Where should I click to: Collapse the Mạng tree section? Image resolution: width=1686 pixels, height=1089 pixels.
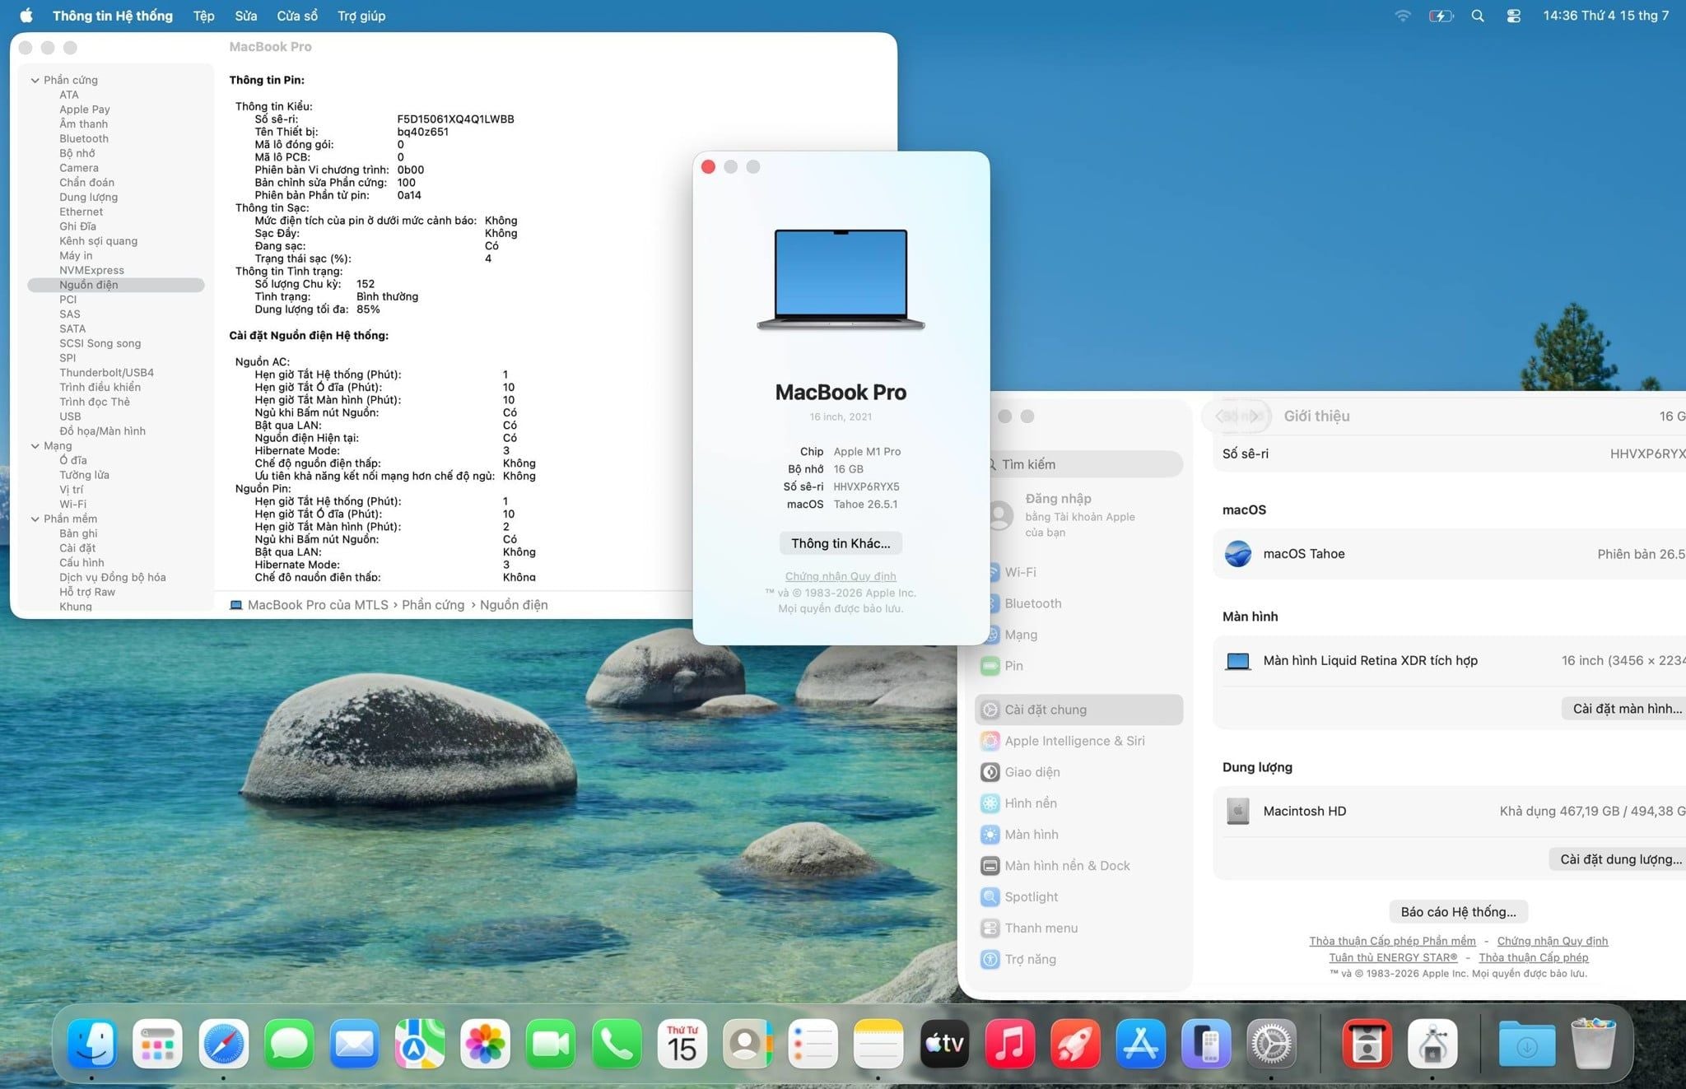(35, 446)
